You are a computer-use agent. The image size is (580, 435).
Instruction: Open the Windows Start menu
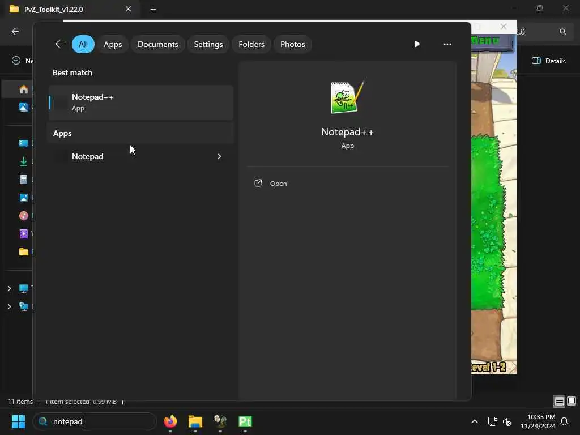(x=18, y=421)
